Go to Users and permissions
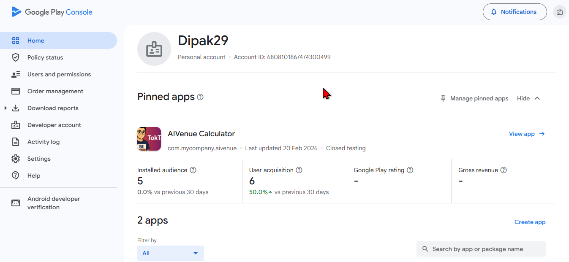 (x=59, y=74)
